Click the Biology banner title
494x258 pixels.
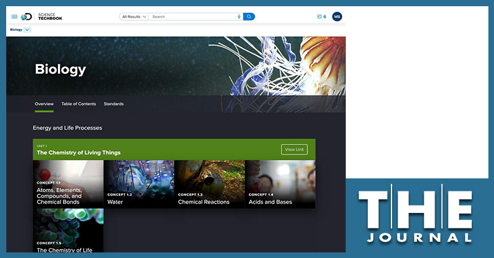[61, 69]
